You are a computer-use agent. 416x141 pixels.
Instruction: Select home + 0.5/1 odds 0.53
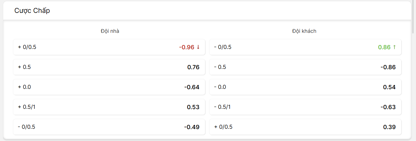tap(109, 107)
